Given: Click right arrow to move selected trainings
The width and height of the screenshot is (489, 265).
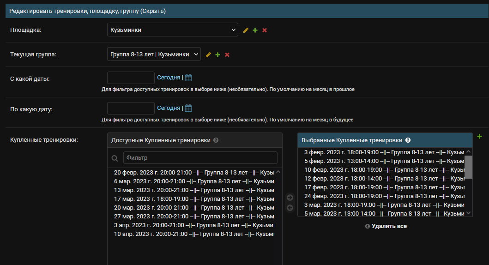Looking at the screenshot, I should pos(290,198).
